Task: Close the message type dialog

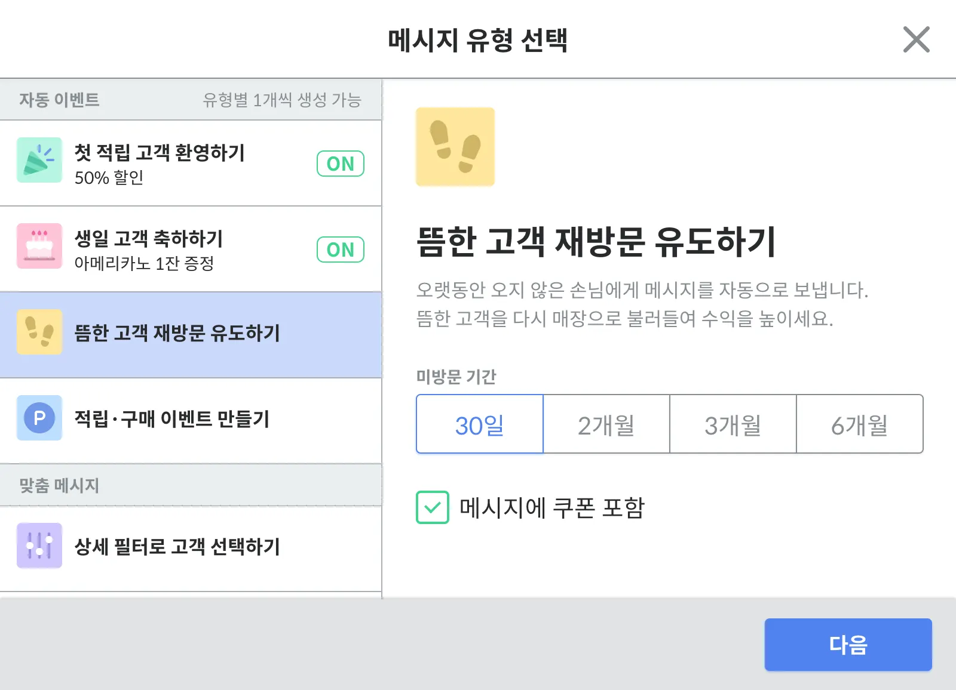Action: (916, 40)
